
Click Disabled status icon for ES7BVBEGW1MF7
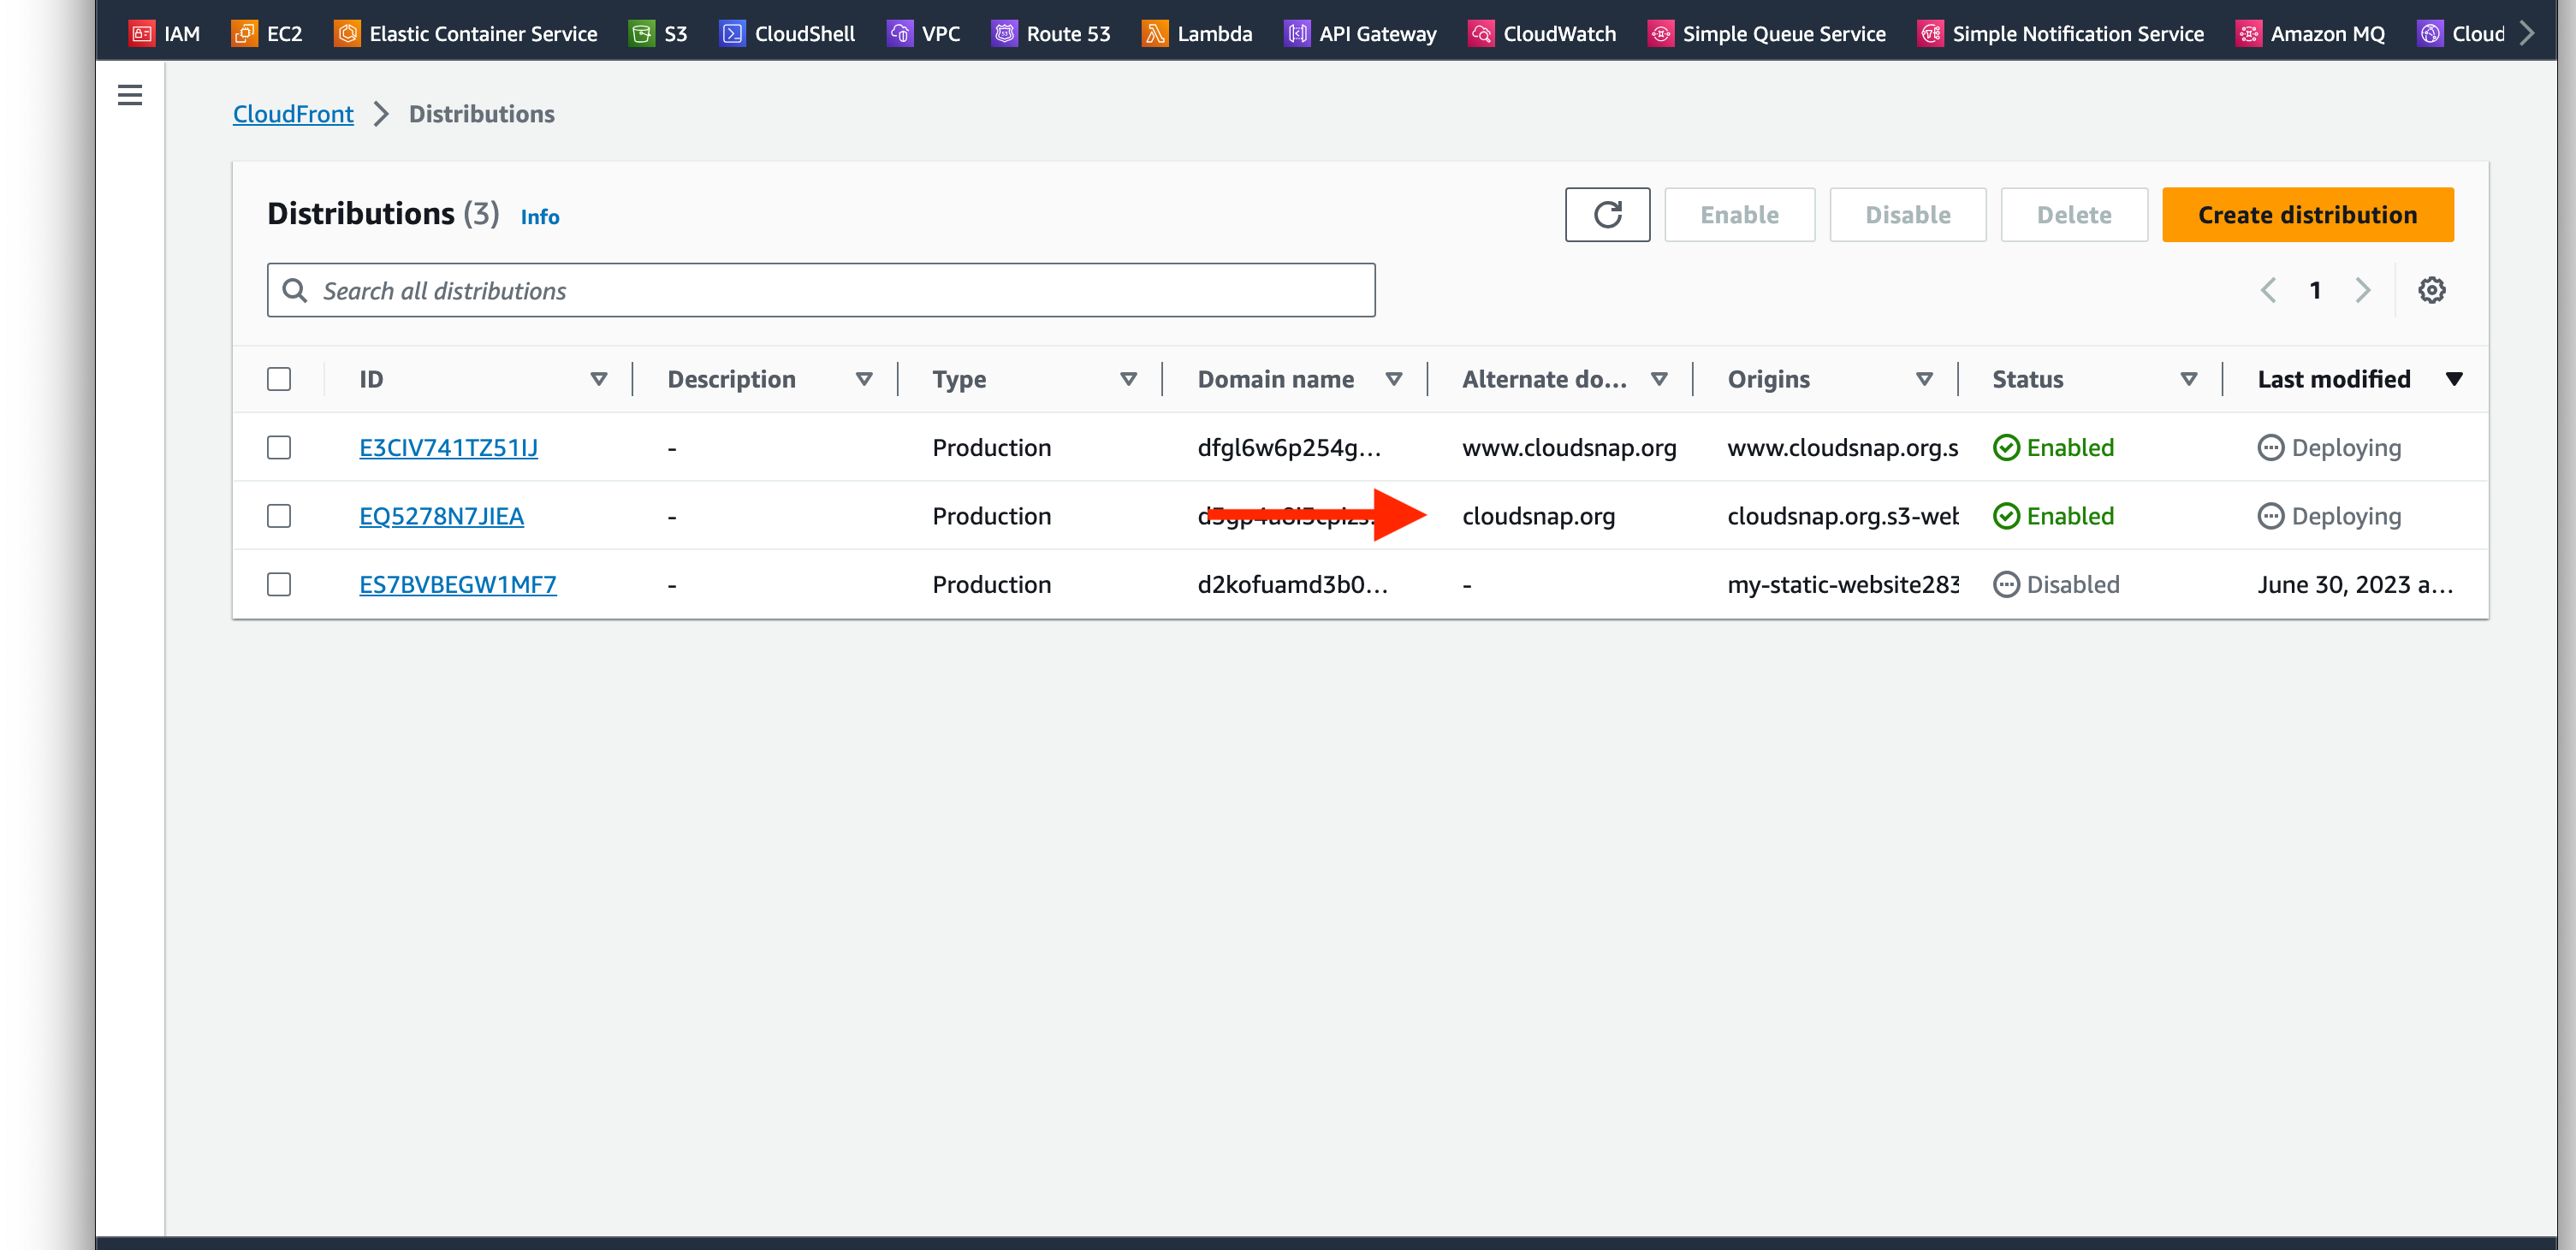pyautogui.click(x=2006, y=585)
